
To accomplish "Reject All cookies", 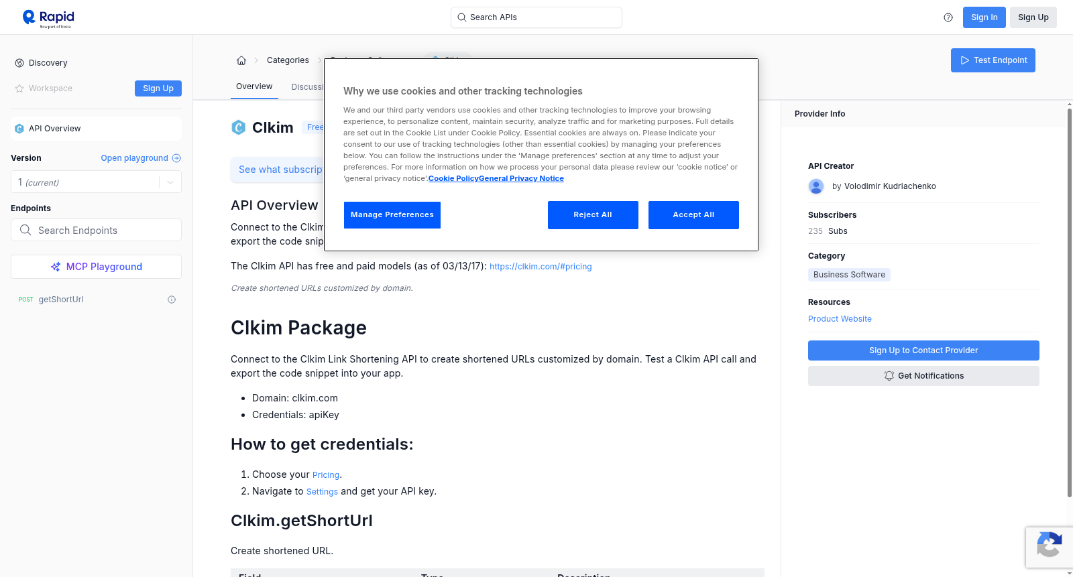I will [x=593, y=215].
